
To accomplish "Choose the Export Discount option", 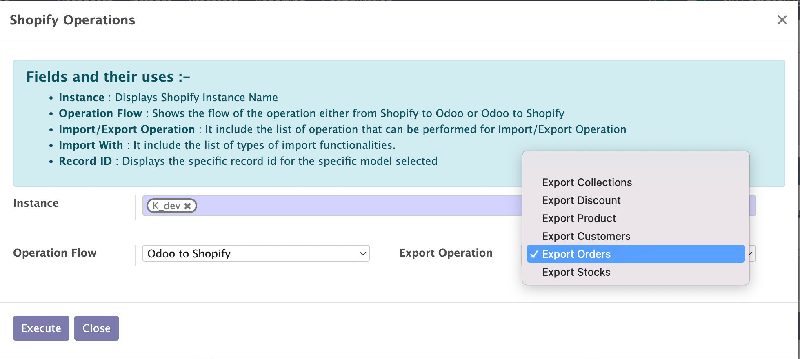I will point(581,200).
